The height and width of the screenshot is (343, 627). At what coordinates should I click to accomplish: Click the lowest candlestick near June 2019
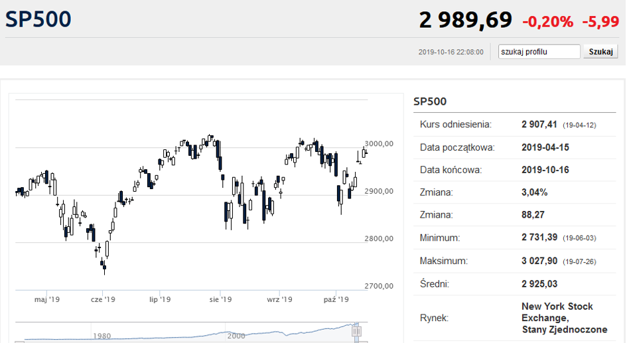(x=104, y=266)
